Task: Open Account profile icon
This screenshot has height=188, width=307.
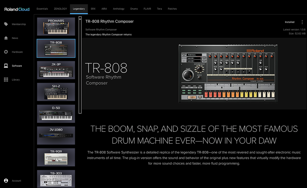Action: pyautogui.click(x=6, y=181)
